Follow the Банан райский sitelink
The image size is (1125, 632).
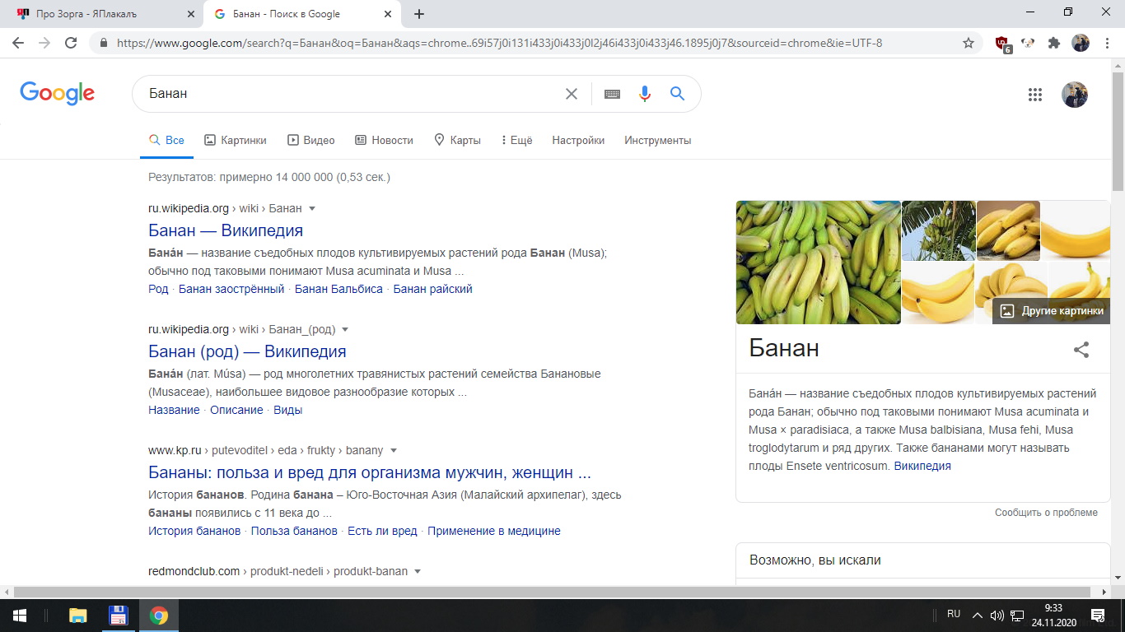click(x=433, y=289)
